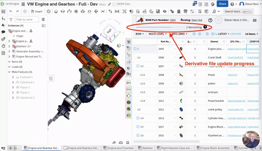Open the Crank Shaft.STL link
Viewport: 262px width, 151px height.
coord(235,57)
